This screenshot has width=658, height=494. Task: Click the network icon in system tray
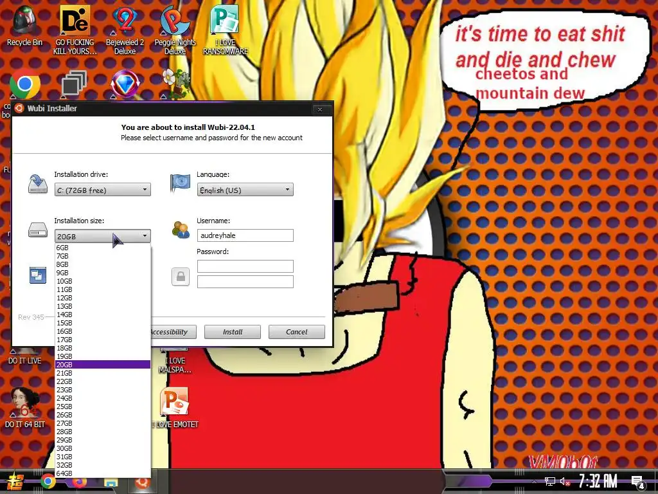pos(550,481)
